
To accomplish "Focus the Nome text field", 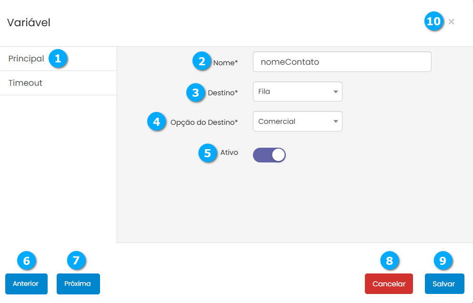I will [x=342, y=62].
